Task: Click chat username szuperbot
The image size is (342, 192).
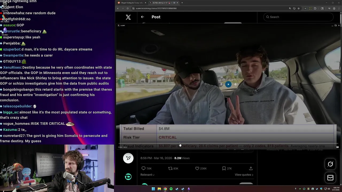Action: point(12,49)
